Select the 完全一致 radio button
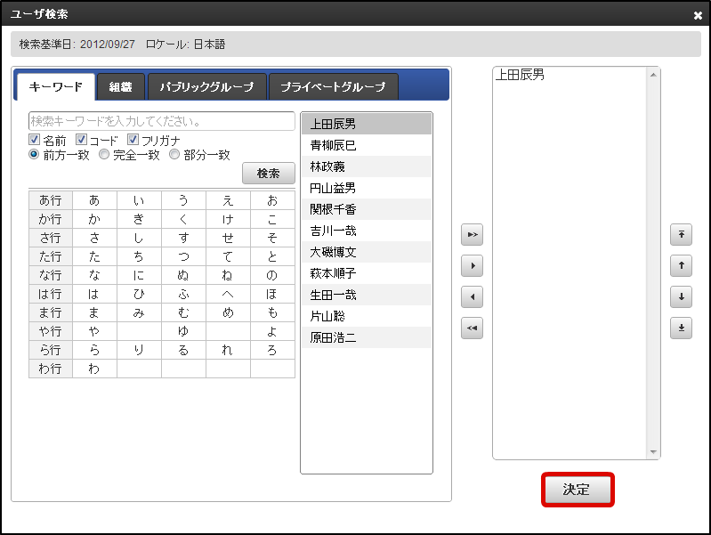The height and width of the screenshot is (535, 711). point(104,154)
